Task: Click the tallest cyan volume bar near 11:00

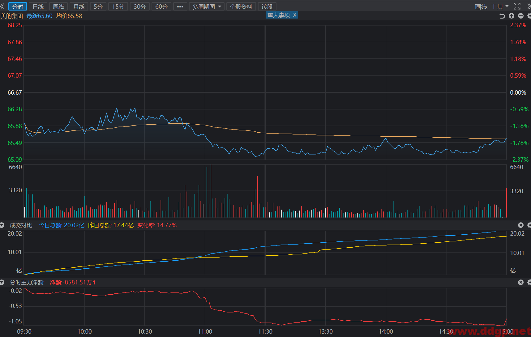Action: (x=211, y=191)
